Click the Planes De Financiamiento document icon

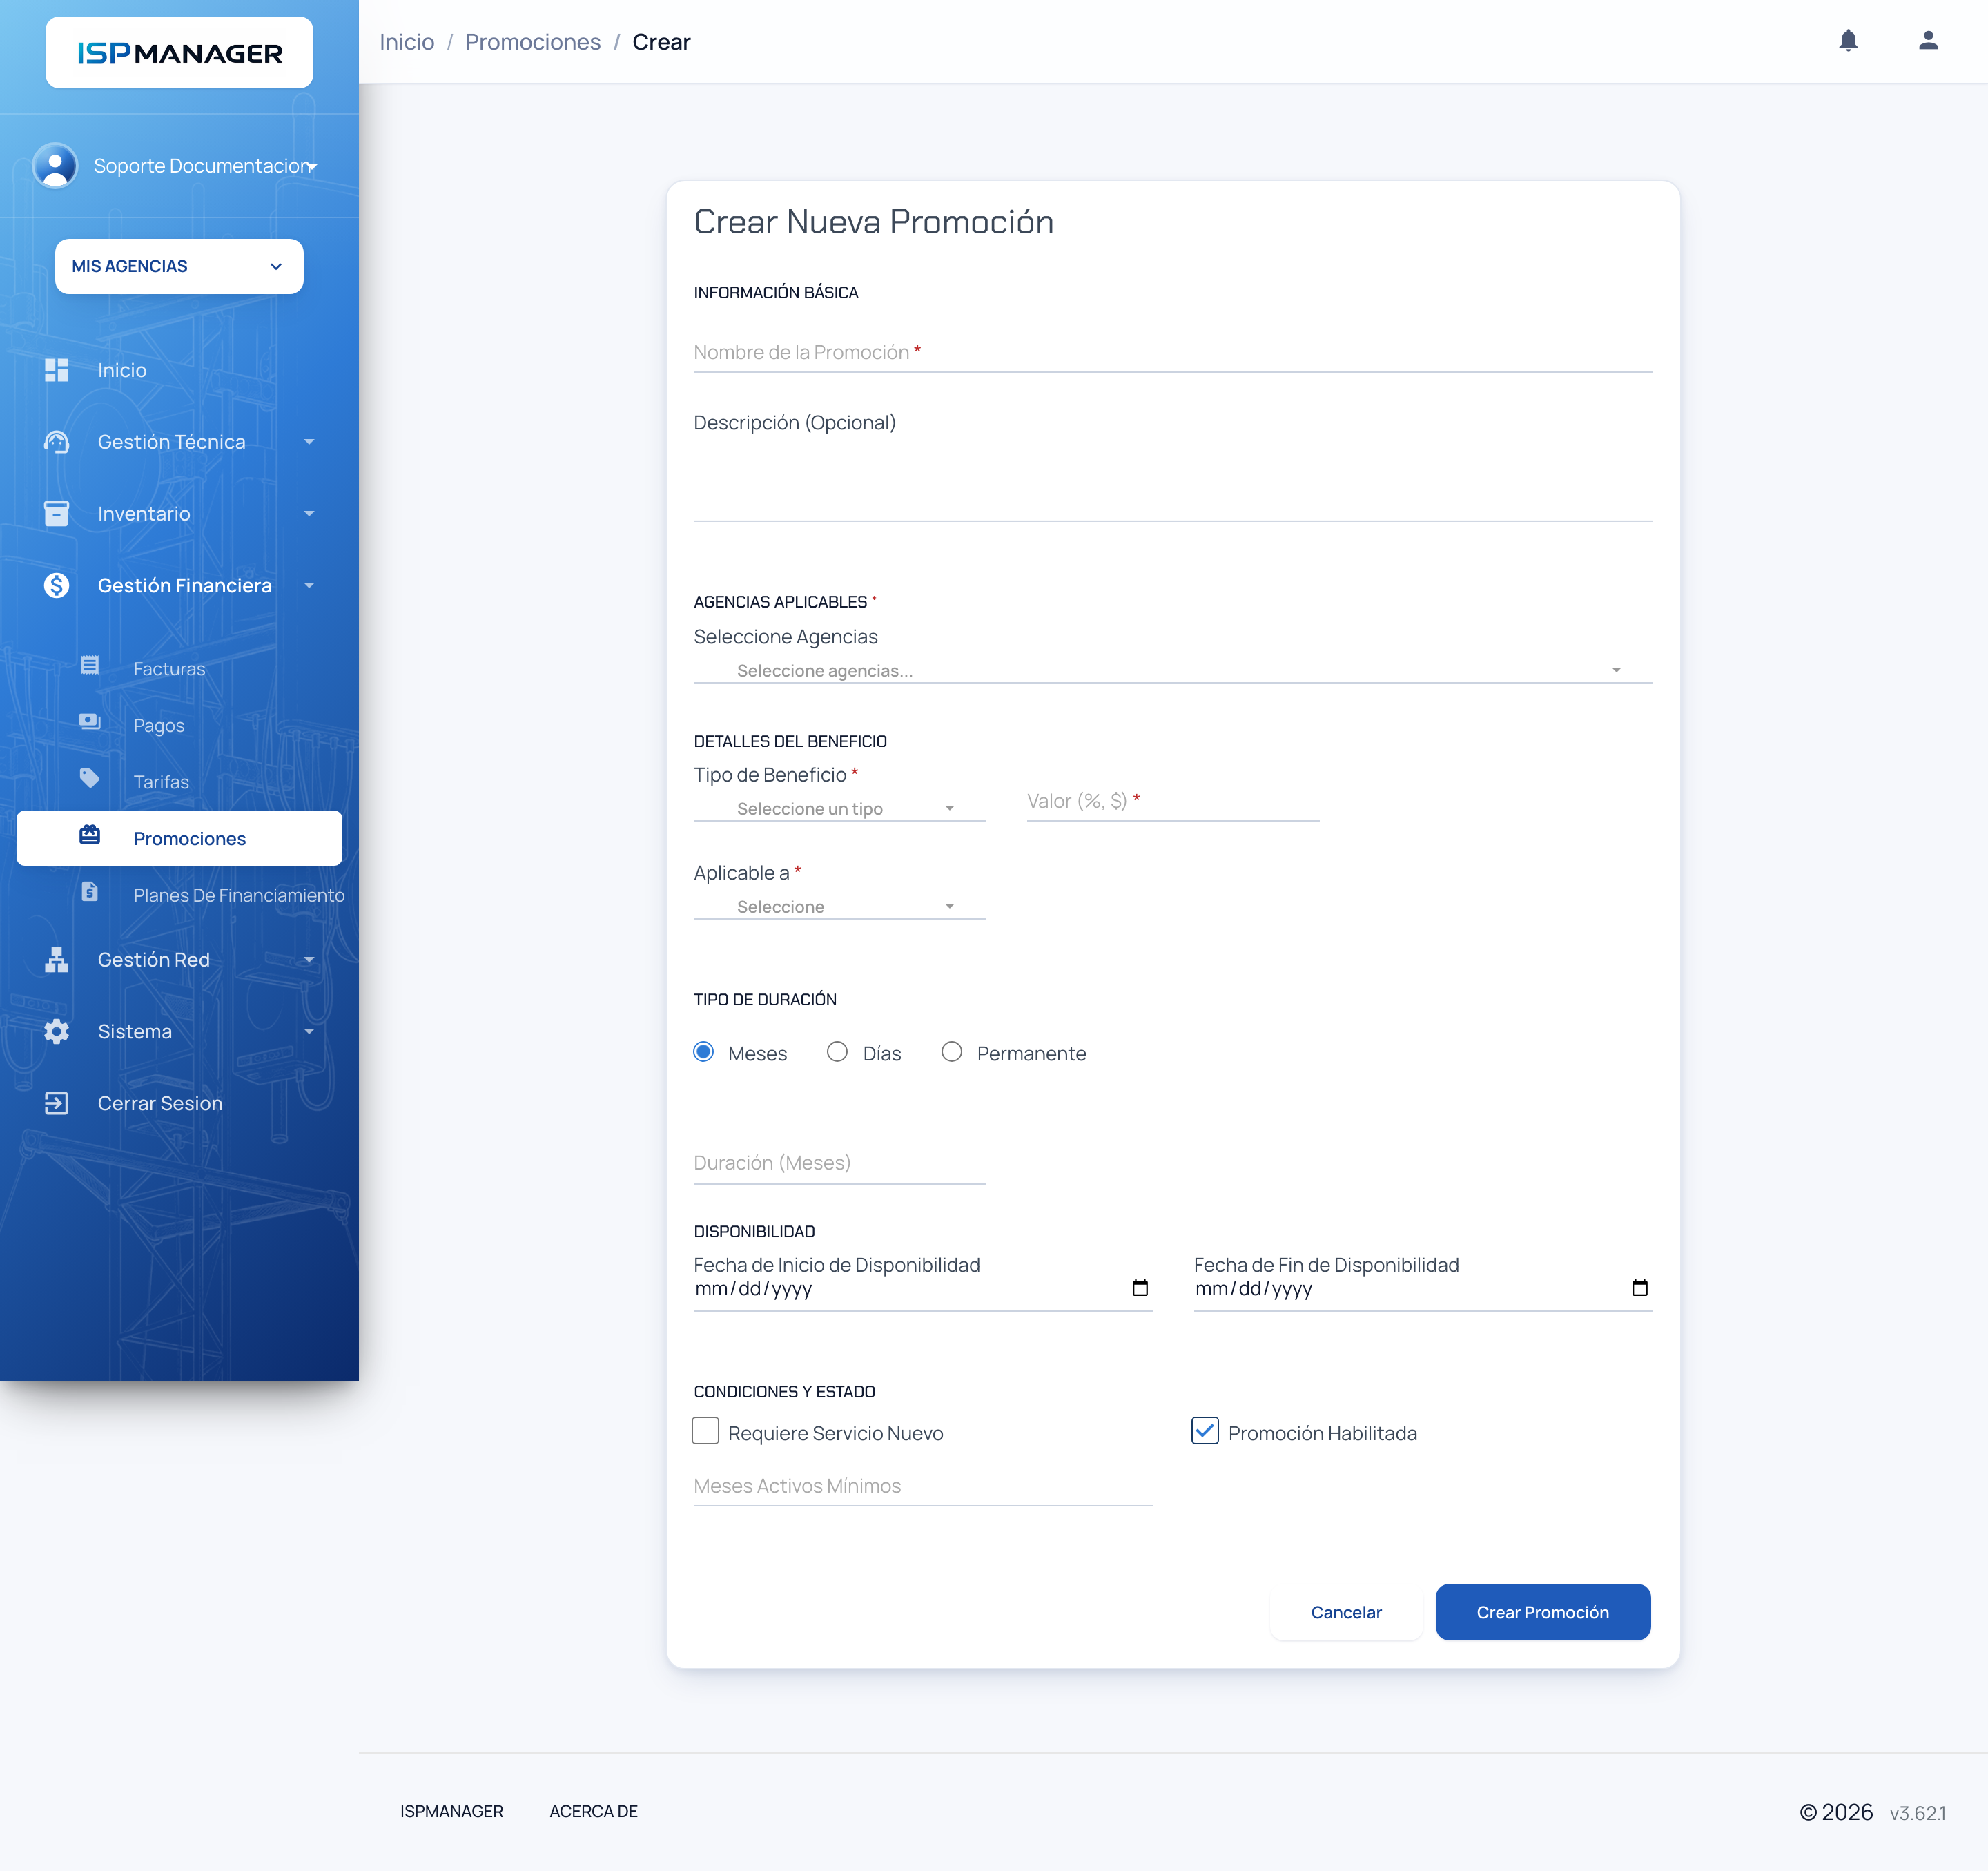click(90, 892)
